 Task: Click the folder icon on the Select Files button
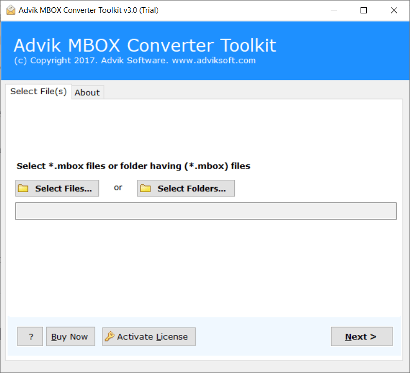pyautogui.click(x=23, y=189)
